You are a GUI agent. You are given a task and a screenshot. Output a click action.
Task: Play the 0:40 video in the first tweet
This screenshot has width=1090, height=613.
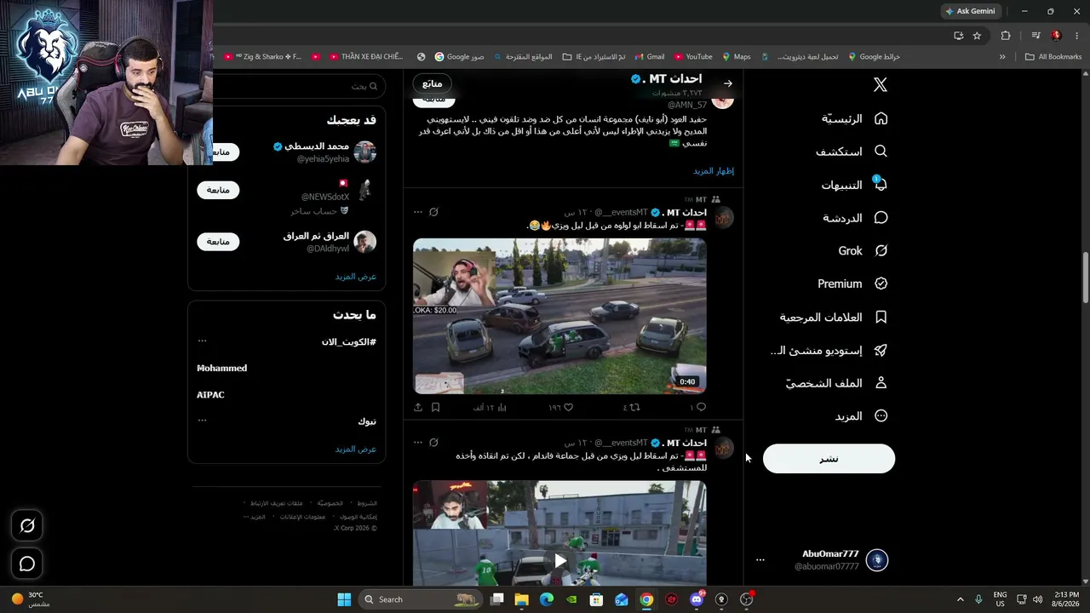[x=559, y=316]
